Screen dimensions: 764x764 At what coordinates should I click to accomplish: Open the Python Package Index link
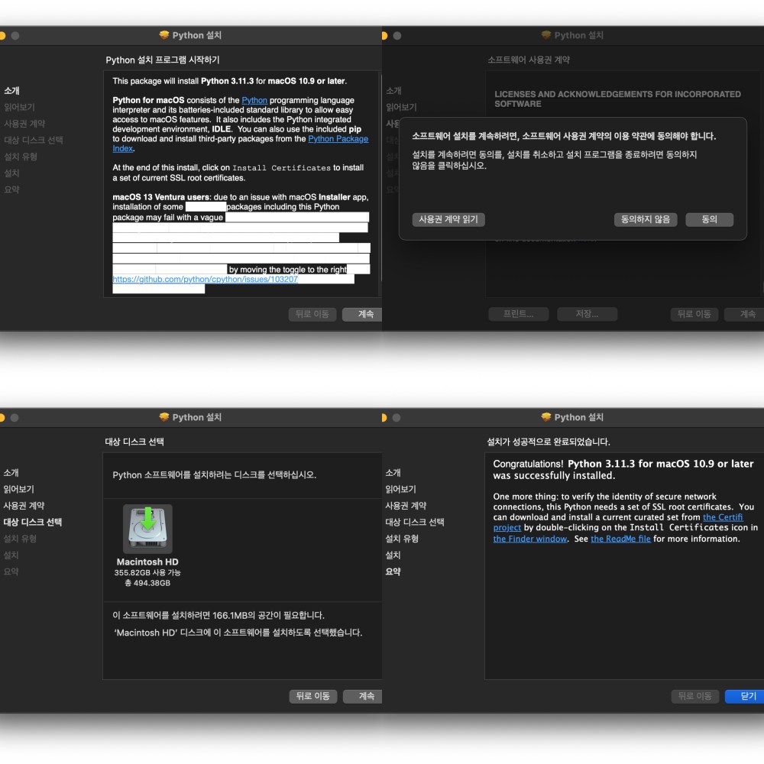click(338, 139)
